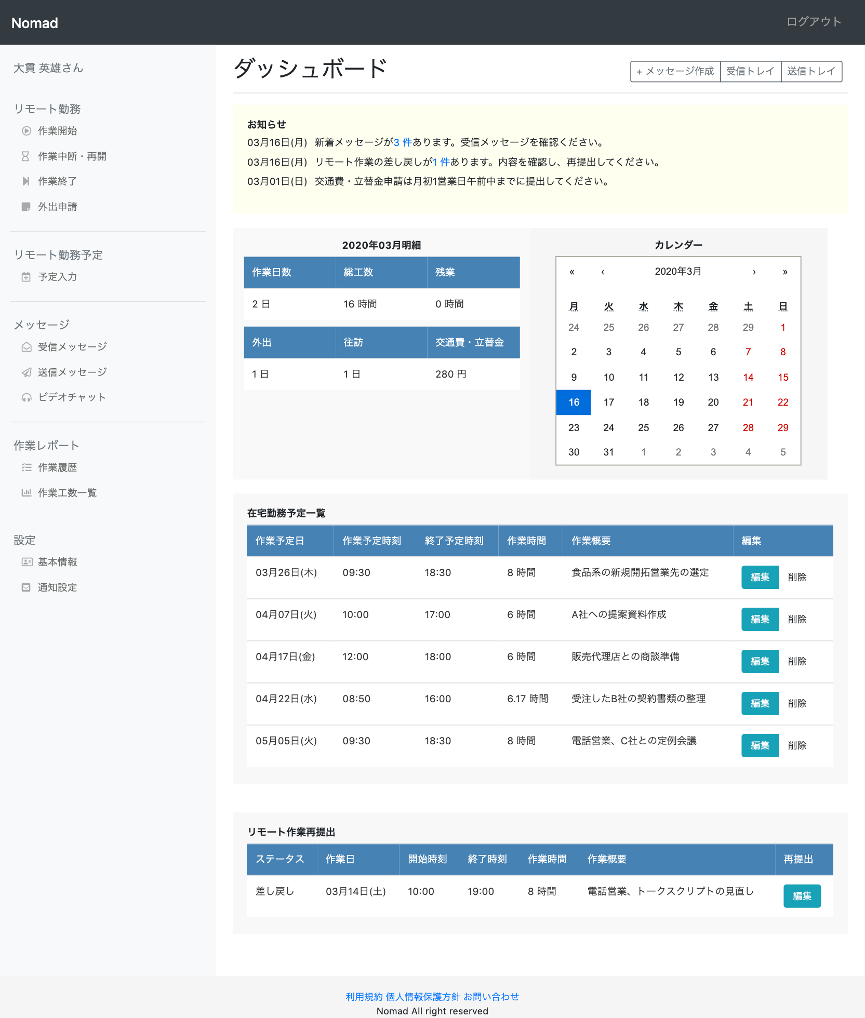865x1018 pixels.
Task: Click + メッセージ作成 button
Action: [x=675, y=71]
